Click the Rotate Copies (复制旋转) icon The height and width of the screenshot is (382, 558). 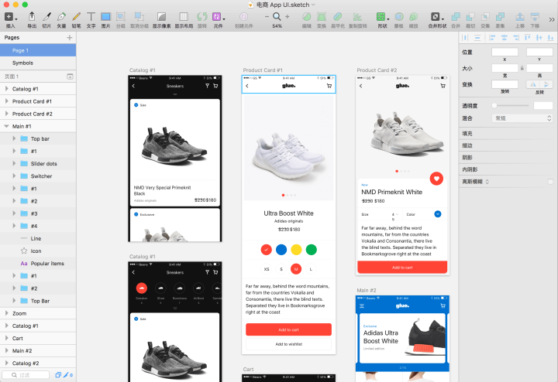pos(357,17)
